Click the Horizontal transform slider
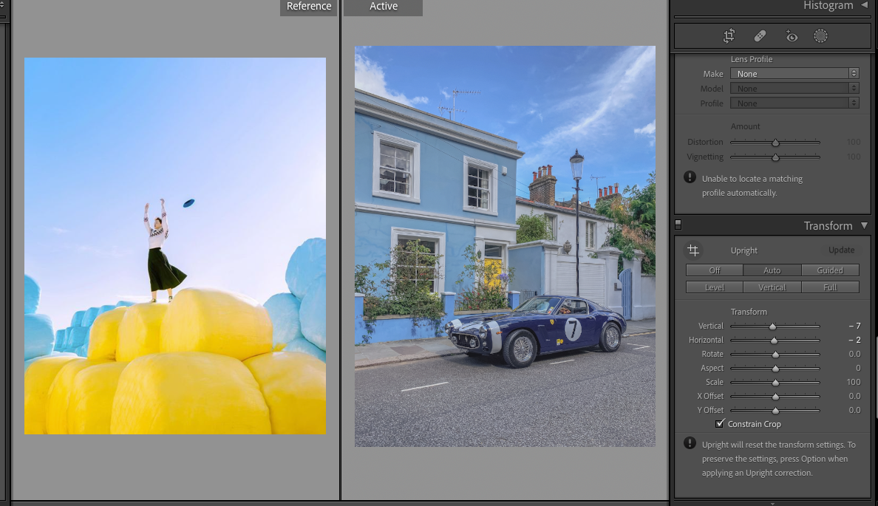The image size is (878, 506). [x=775, y=340]
